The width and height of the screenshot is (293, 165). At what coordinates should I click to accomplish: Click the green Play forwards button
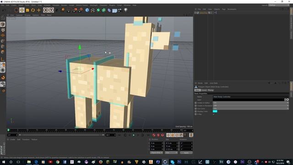[x=134, y=135]
